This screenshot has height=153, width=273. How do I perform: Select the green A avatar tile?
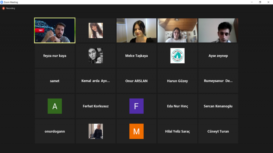(x=55, y=106)
